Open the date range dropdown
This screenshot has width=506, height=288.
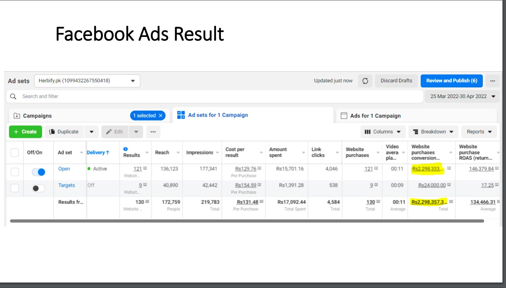coord(462,96)
